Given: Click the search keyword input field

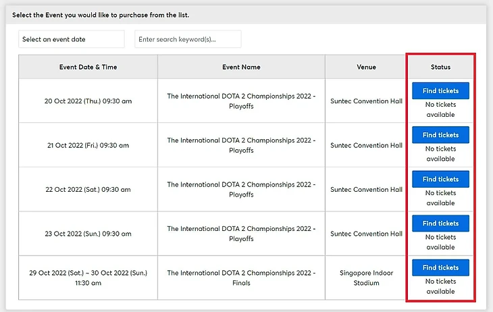Looking at the screenshot, I should coord(188,39).
